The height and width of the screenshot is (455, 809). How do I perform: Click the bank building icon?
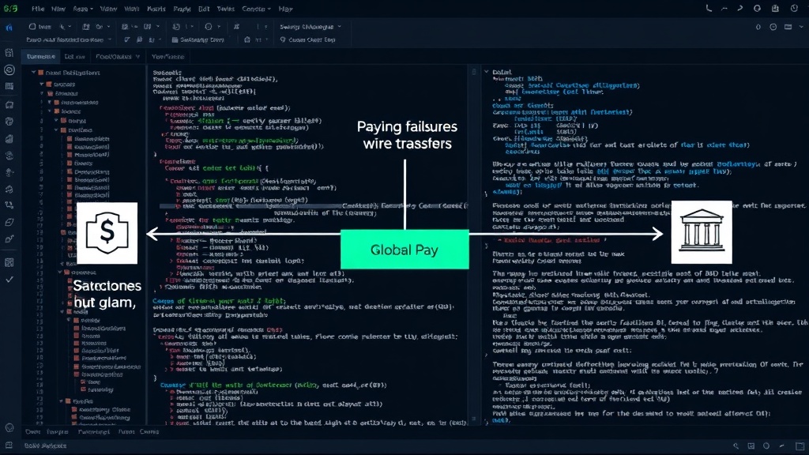pos(702,231)
